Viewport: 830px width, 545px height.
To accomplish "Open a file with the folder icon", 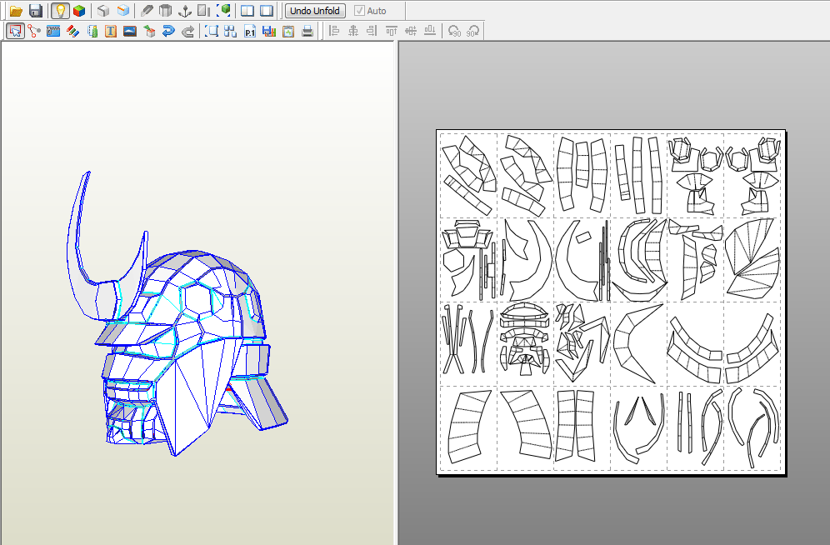I will (x=16, y=11).
